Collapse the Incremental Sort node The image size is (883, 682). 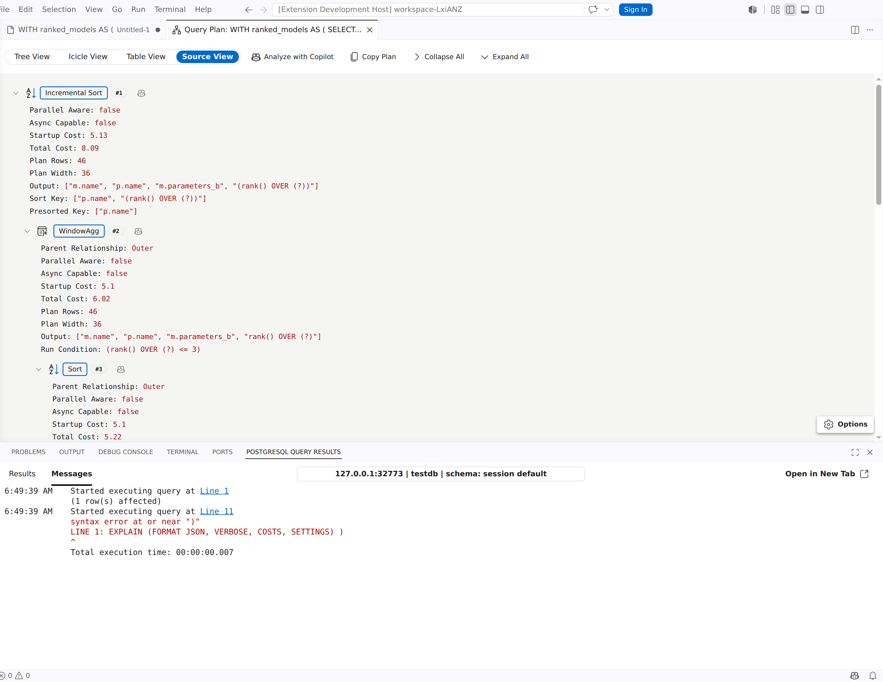pyautogui.click(x=16, y=93)
